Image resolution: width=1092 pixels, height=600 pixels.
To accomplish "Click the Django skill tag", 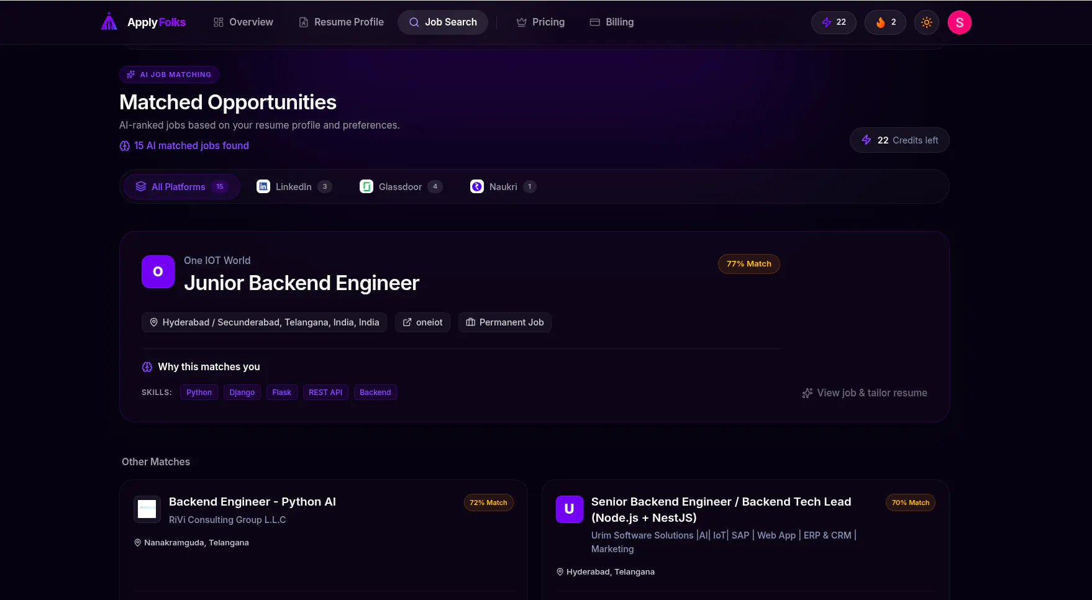I will (x=242, y=393).
